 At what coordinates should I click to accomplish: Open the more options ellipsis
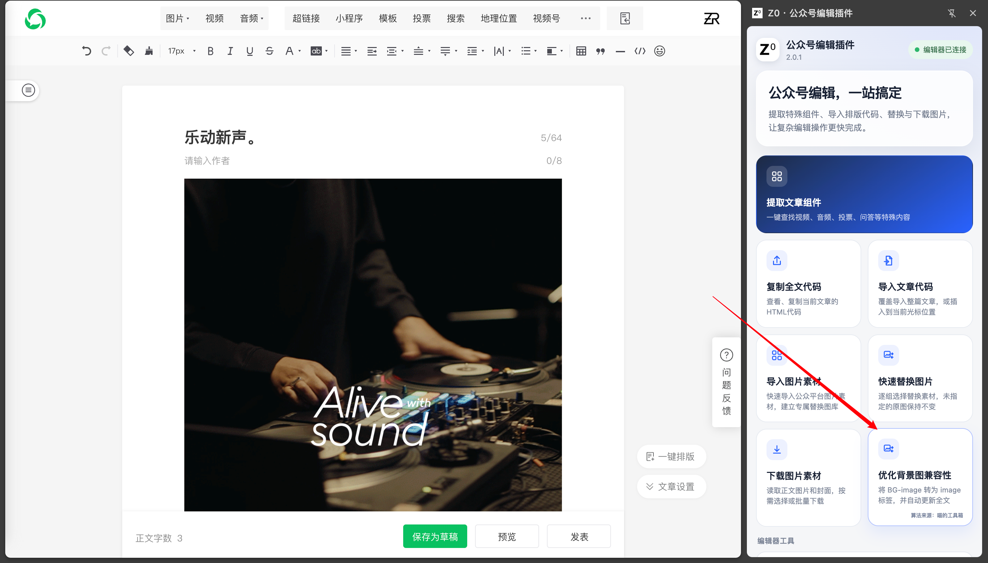[x=586, y=18]
